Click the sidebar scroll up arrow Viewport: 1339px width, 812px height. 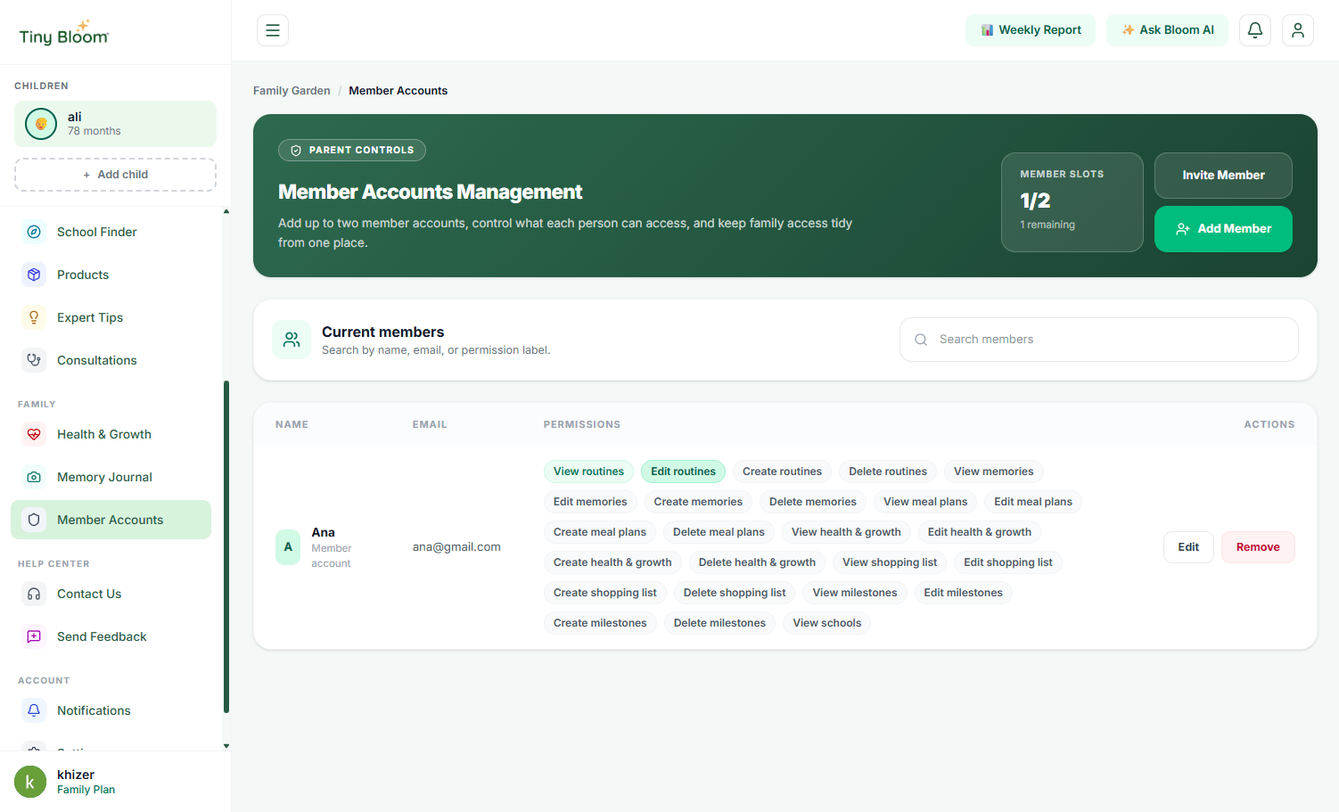[x=226, y=211]
